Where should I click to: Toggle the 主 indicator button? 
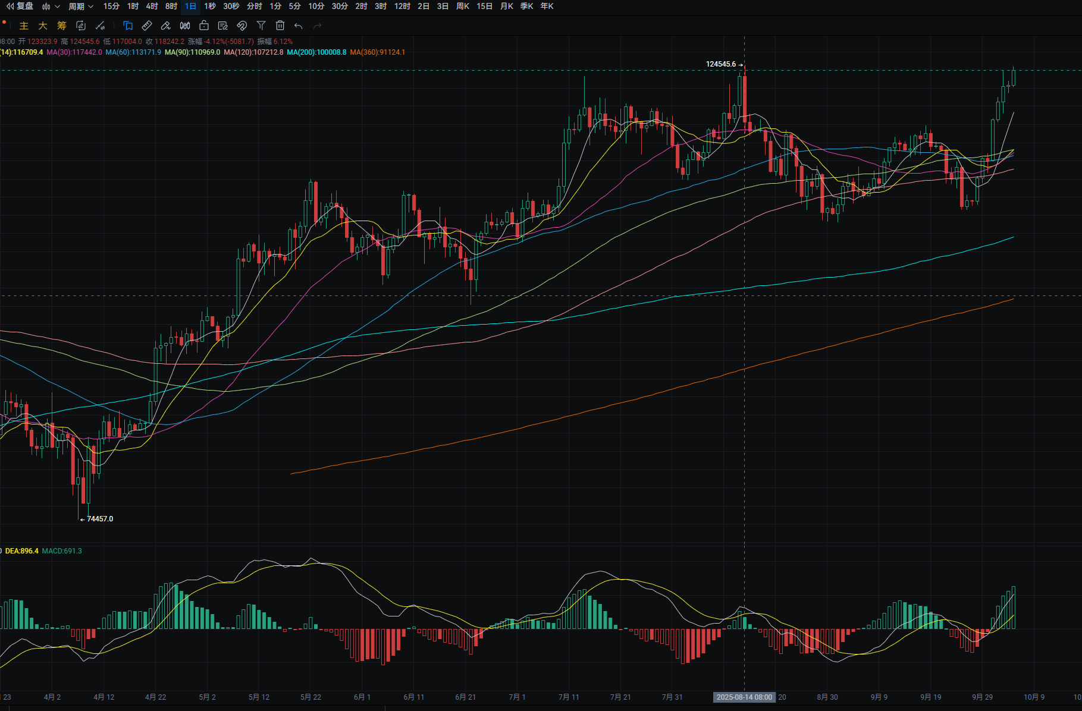[x=24, y=26]
